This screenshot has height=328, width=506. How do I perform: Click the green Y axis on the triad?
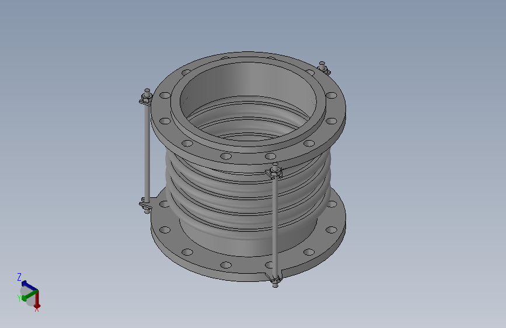click(x=29, y=295)
